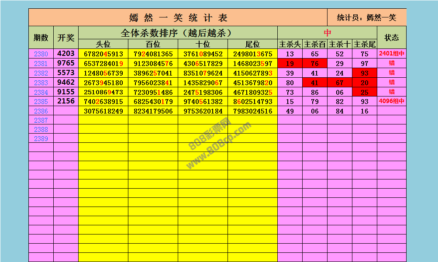Click the red highlighted cell with 19
Image resolution: width=438 pixels, height=262 pixels.
[290, 64]
